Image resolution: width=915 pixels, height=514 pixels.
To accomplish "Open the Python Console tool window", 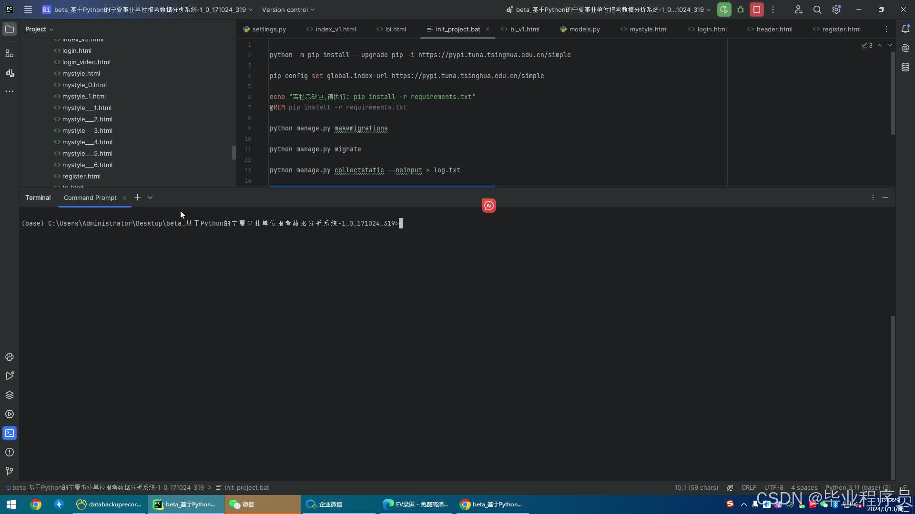I will (x=10, y=357).
